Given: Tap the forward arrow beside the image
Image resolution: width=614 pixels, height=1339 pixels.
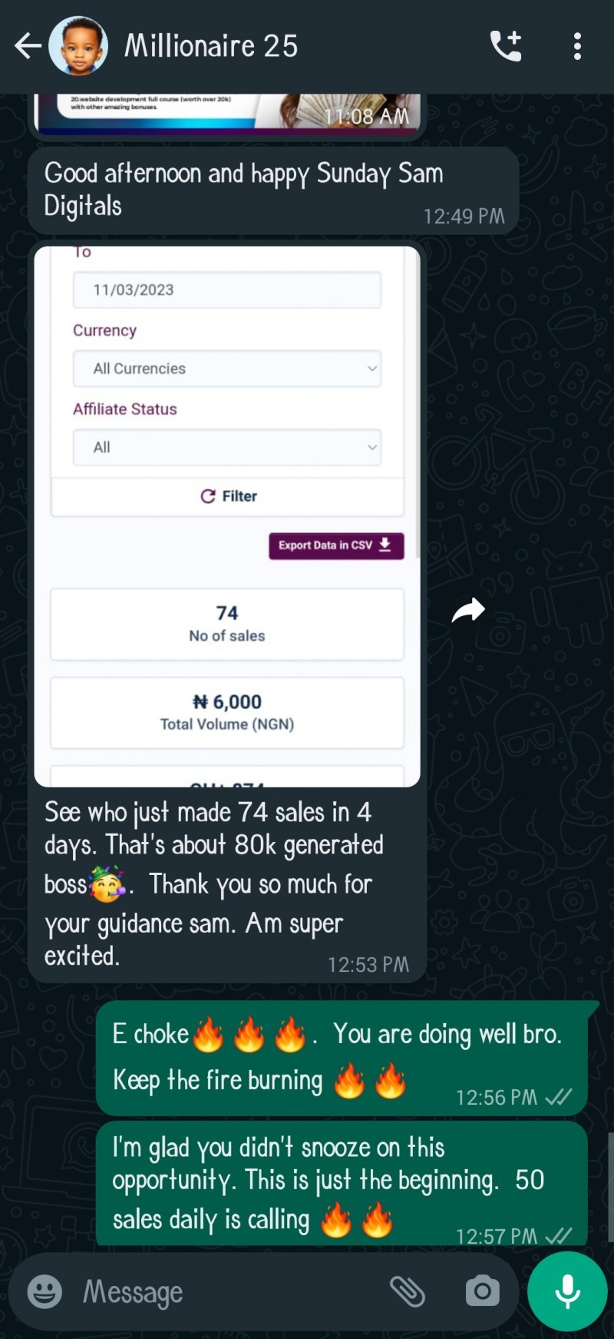Looking at the screenshot, I should (468, 610).
